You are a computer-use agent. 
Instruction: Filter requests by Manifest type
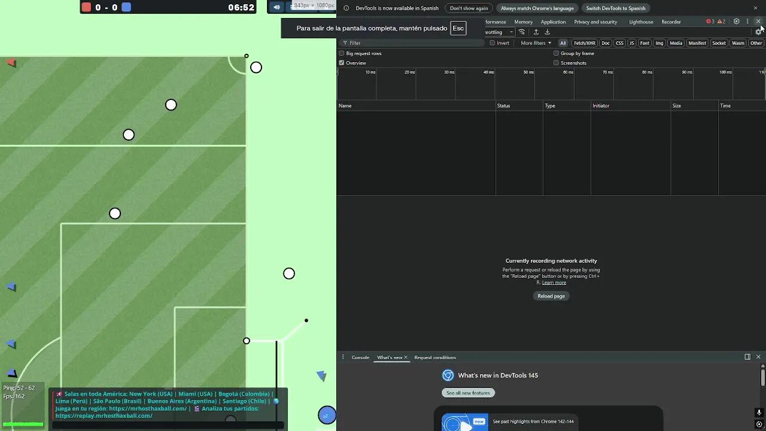(697, 43)
